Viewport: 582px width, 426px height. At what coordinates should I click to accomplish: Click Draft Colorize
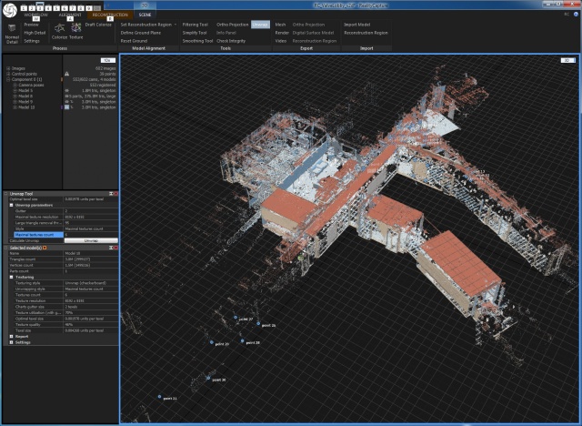click(98, 25)
